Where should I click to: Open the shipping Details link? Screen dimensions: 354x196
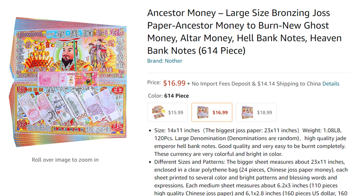[x=331, y=84]
